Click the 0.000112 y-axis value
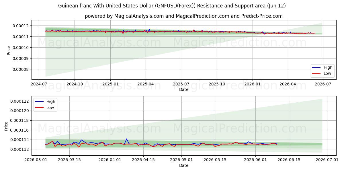Screen dimensions: 344x172 19,149
